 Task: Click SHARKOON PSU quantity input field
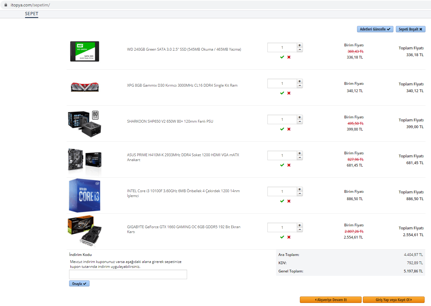point(282,119)
